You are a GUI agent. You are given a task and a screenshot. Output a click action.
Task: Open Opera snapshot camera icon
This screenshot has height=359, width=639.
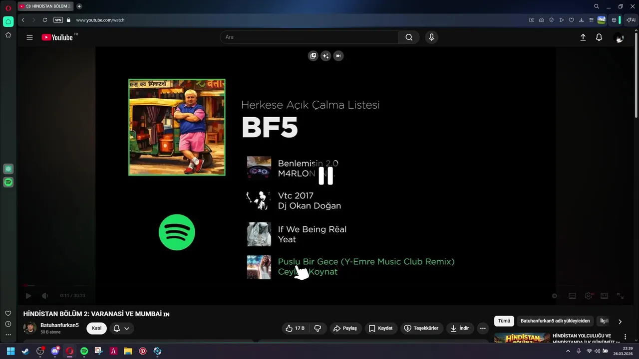(541, 20)
